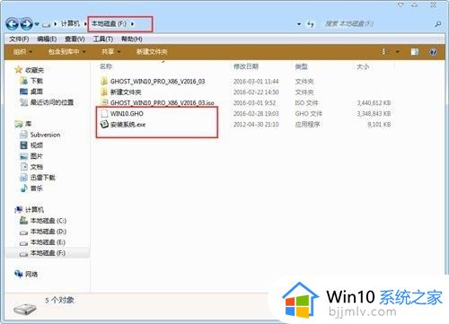449x324 pixels.
Task: Sort by 修改日期 column header
Action: 246,66
